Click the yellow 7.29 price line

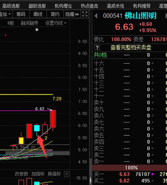tap(27, 95)
